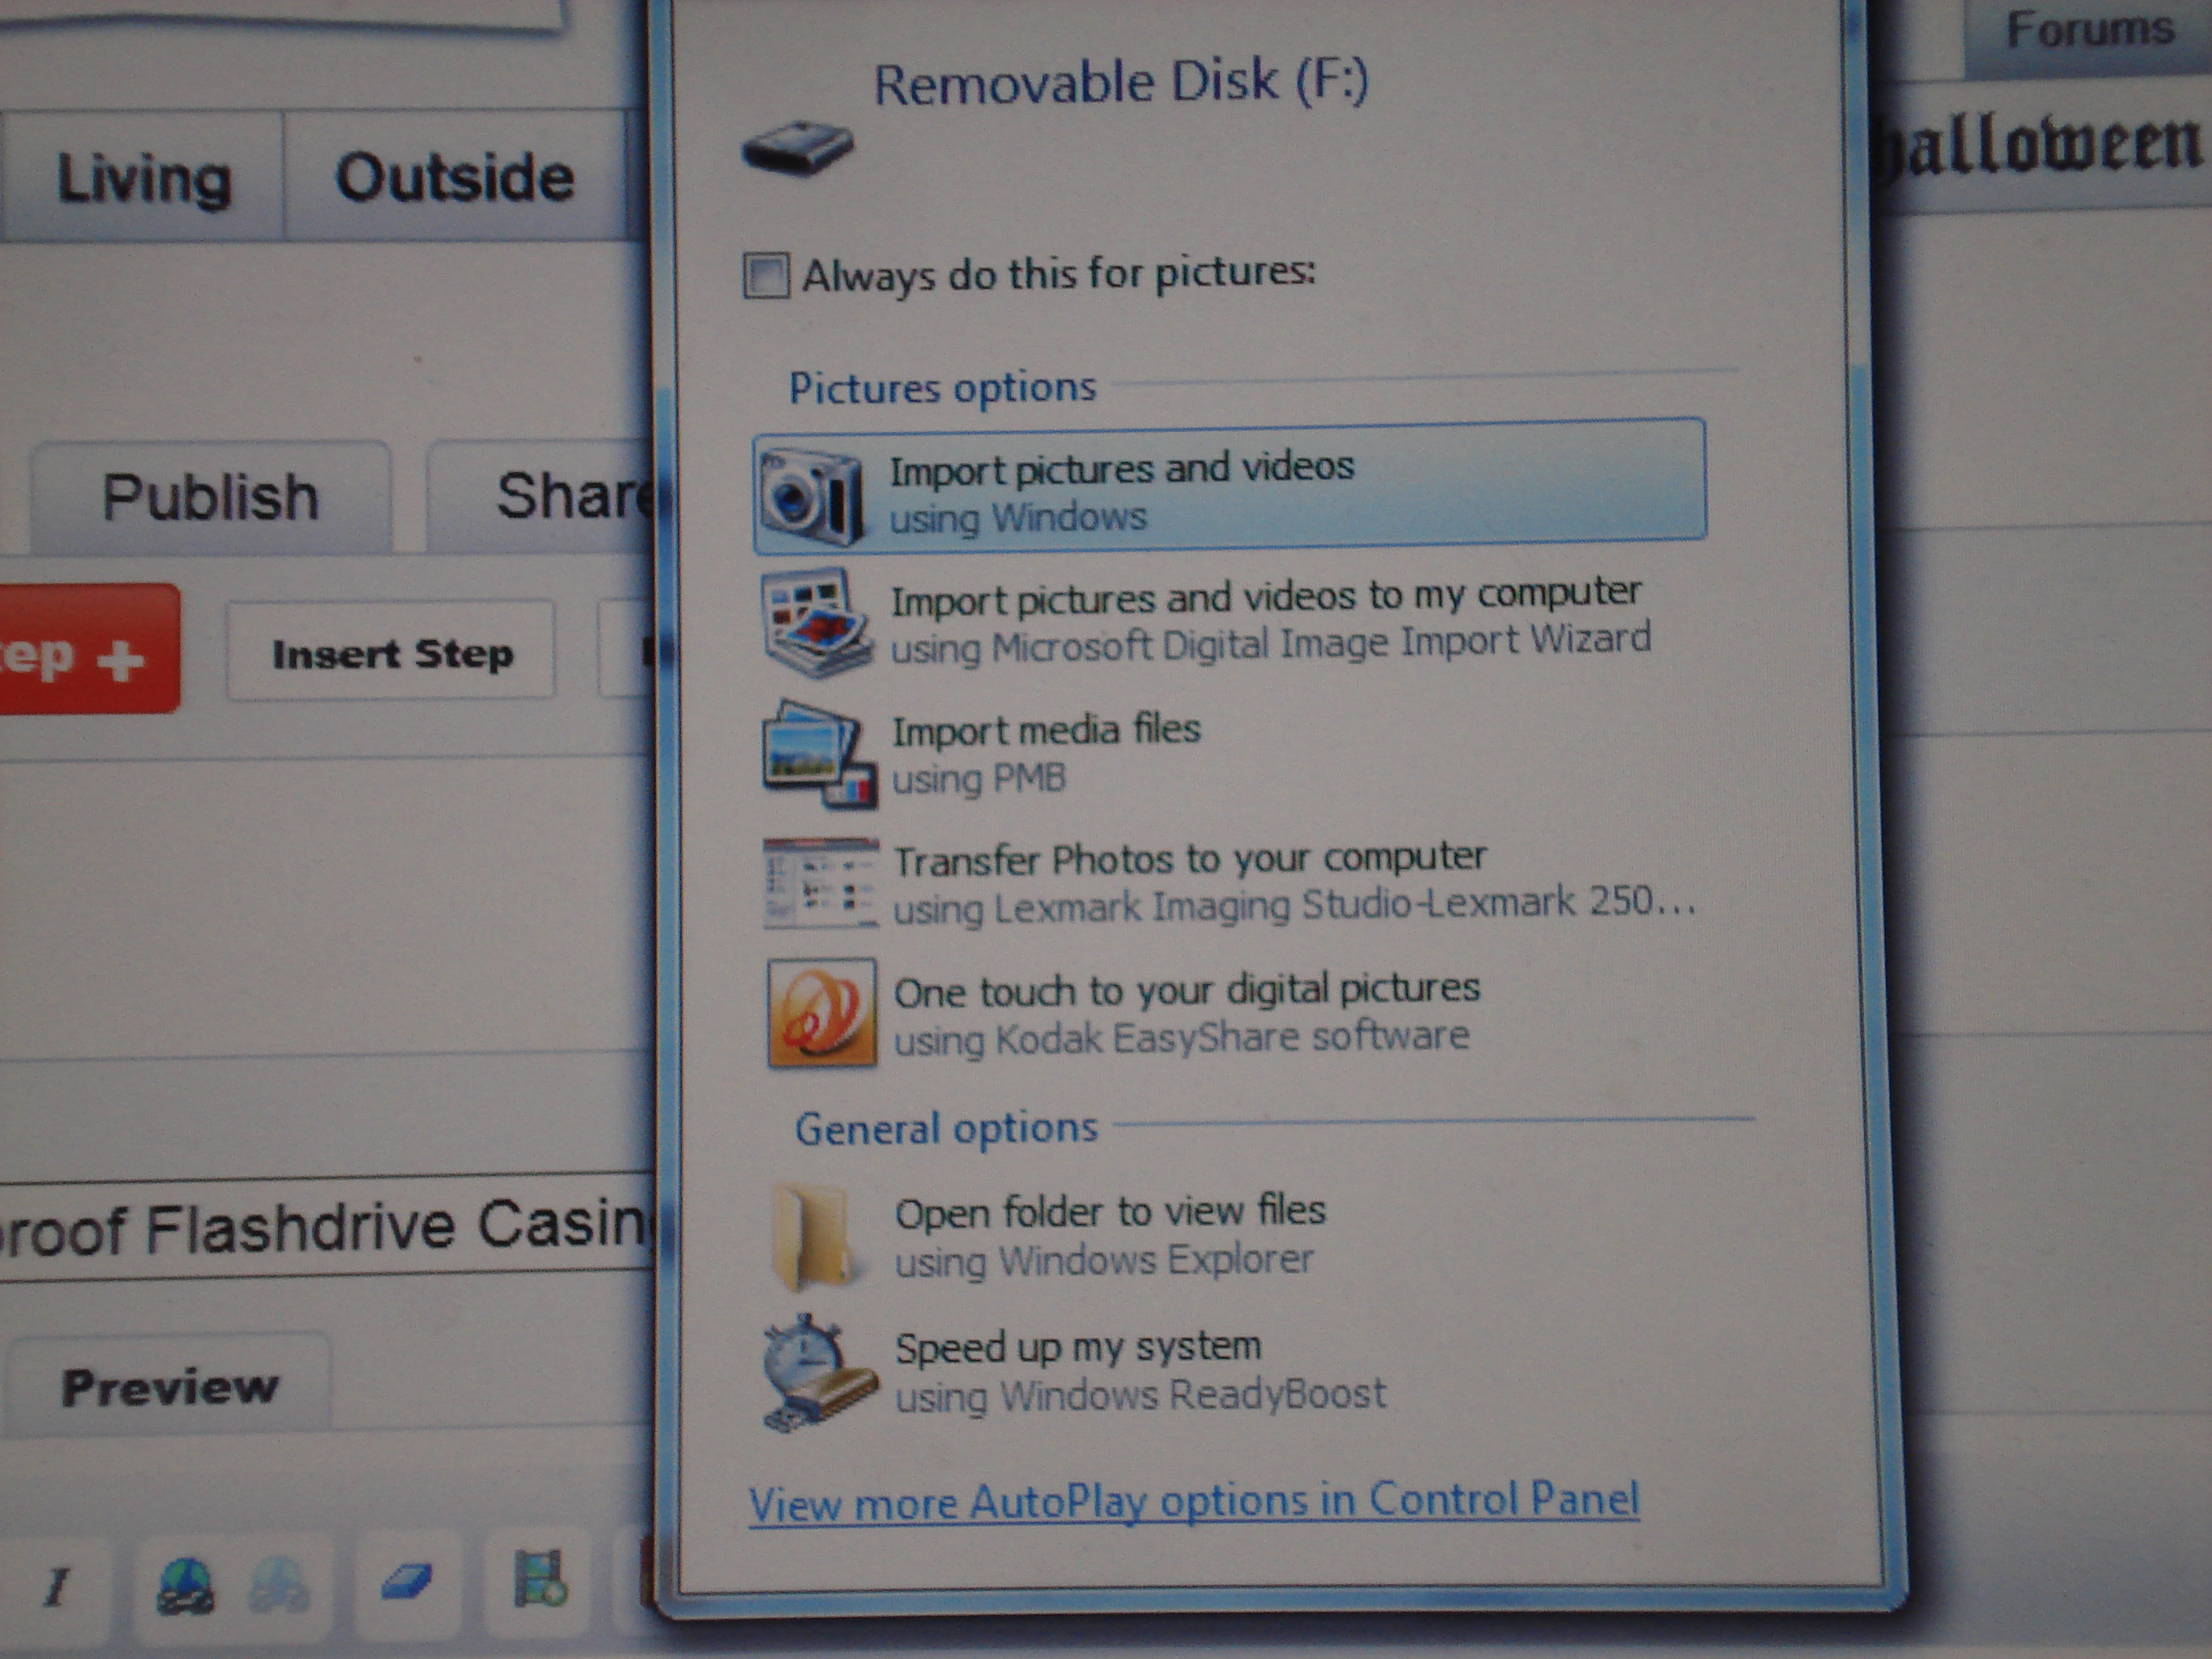Click the Lexmark Imaging Studio icon
Screen dimensions: 2212x1659
820,884
